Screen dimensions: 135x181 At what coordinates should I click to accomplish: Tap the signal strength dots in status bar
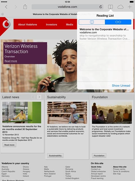(x=4, y=2)
